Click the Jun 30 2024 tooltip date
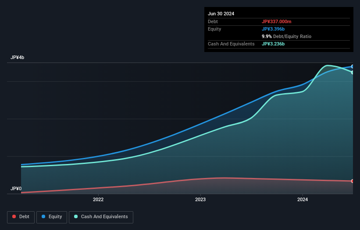Screen dimensions: 360x230 click(221, 14)
